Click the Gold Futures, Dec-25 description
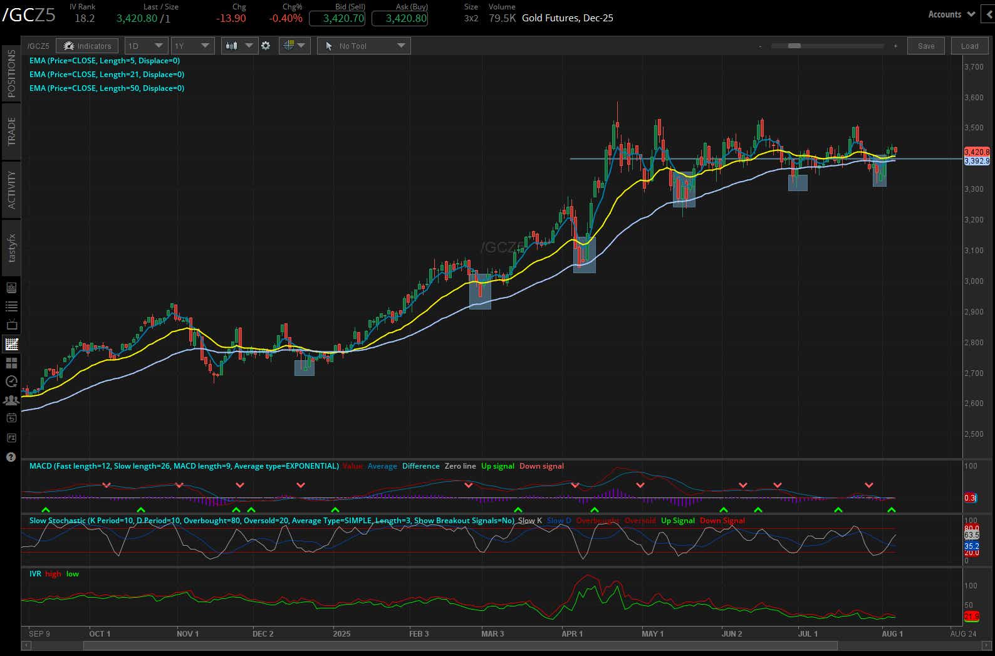The height and width of the screenshot is (656, 995). [568, 18]
